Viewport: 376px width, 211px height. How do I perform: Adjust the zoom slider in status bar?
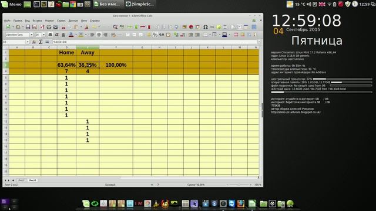coord(239,185)
